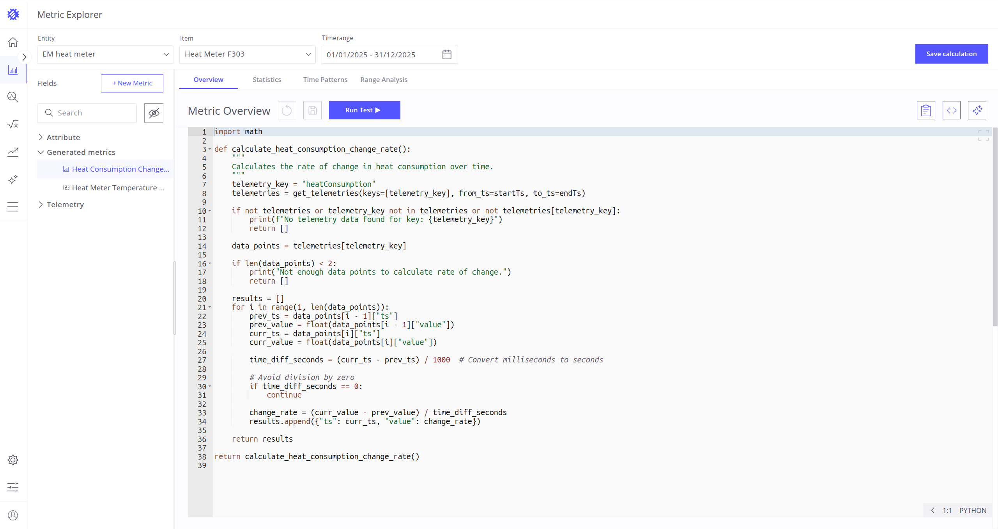The width and height of the screenshot is (998, 529).
Task: Click the AI sparkle icon above editor
Action: (x=977, y=110)
